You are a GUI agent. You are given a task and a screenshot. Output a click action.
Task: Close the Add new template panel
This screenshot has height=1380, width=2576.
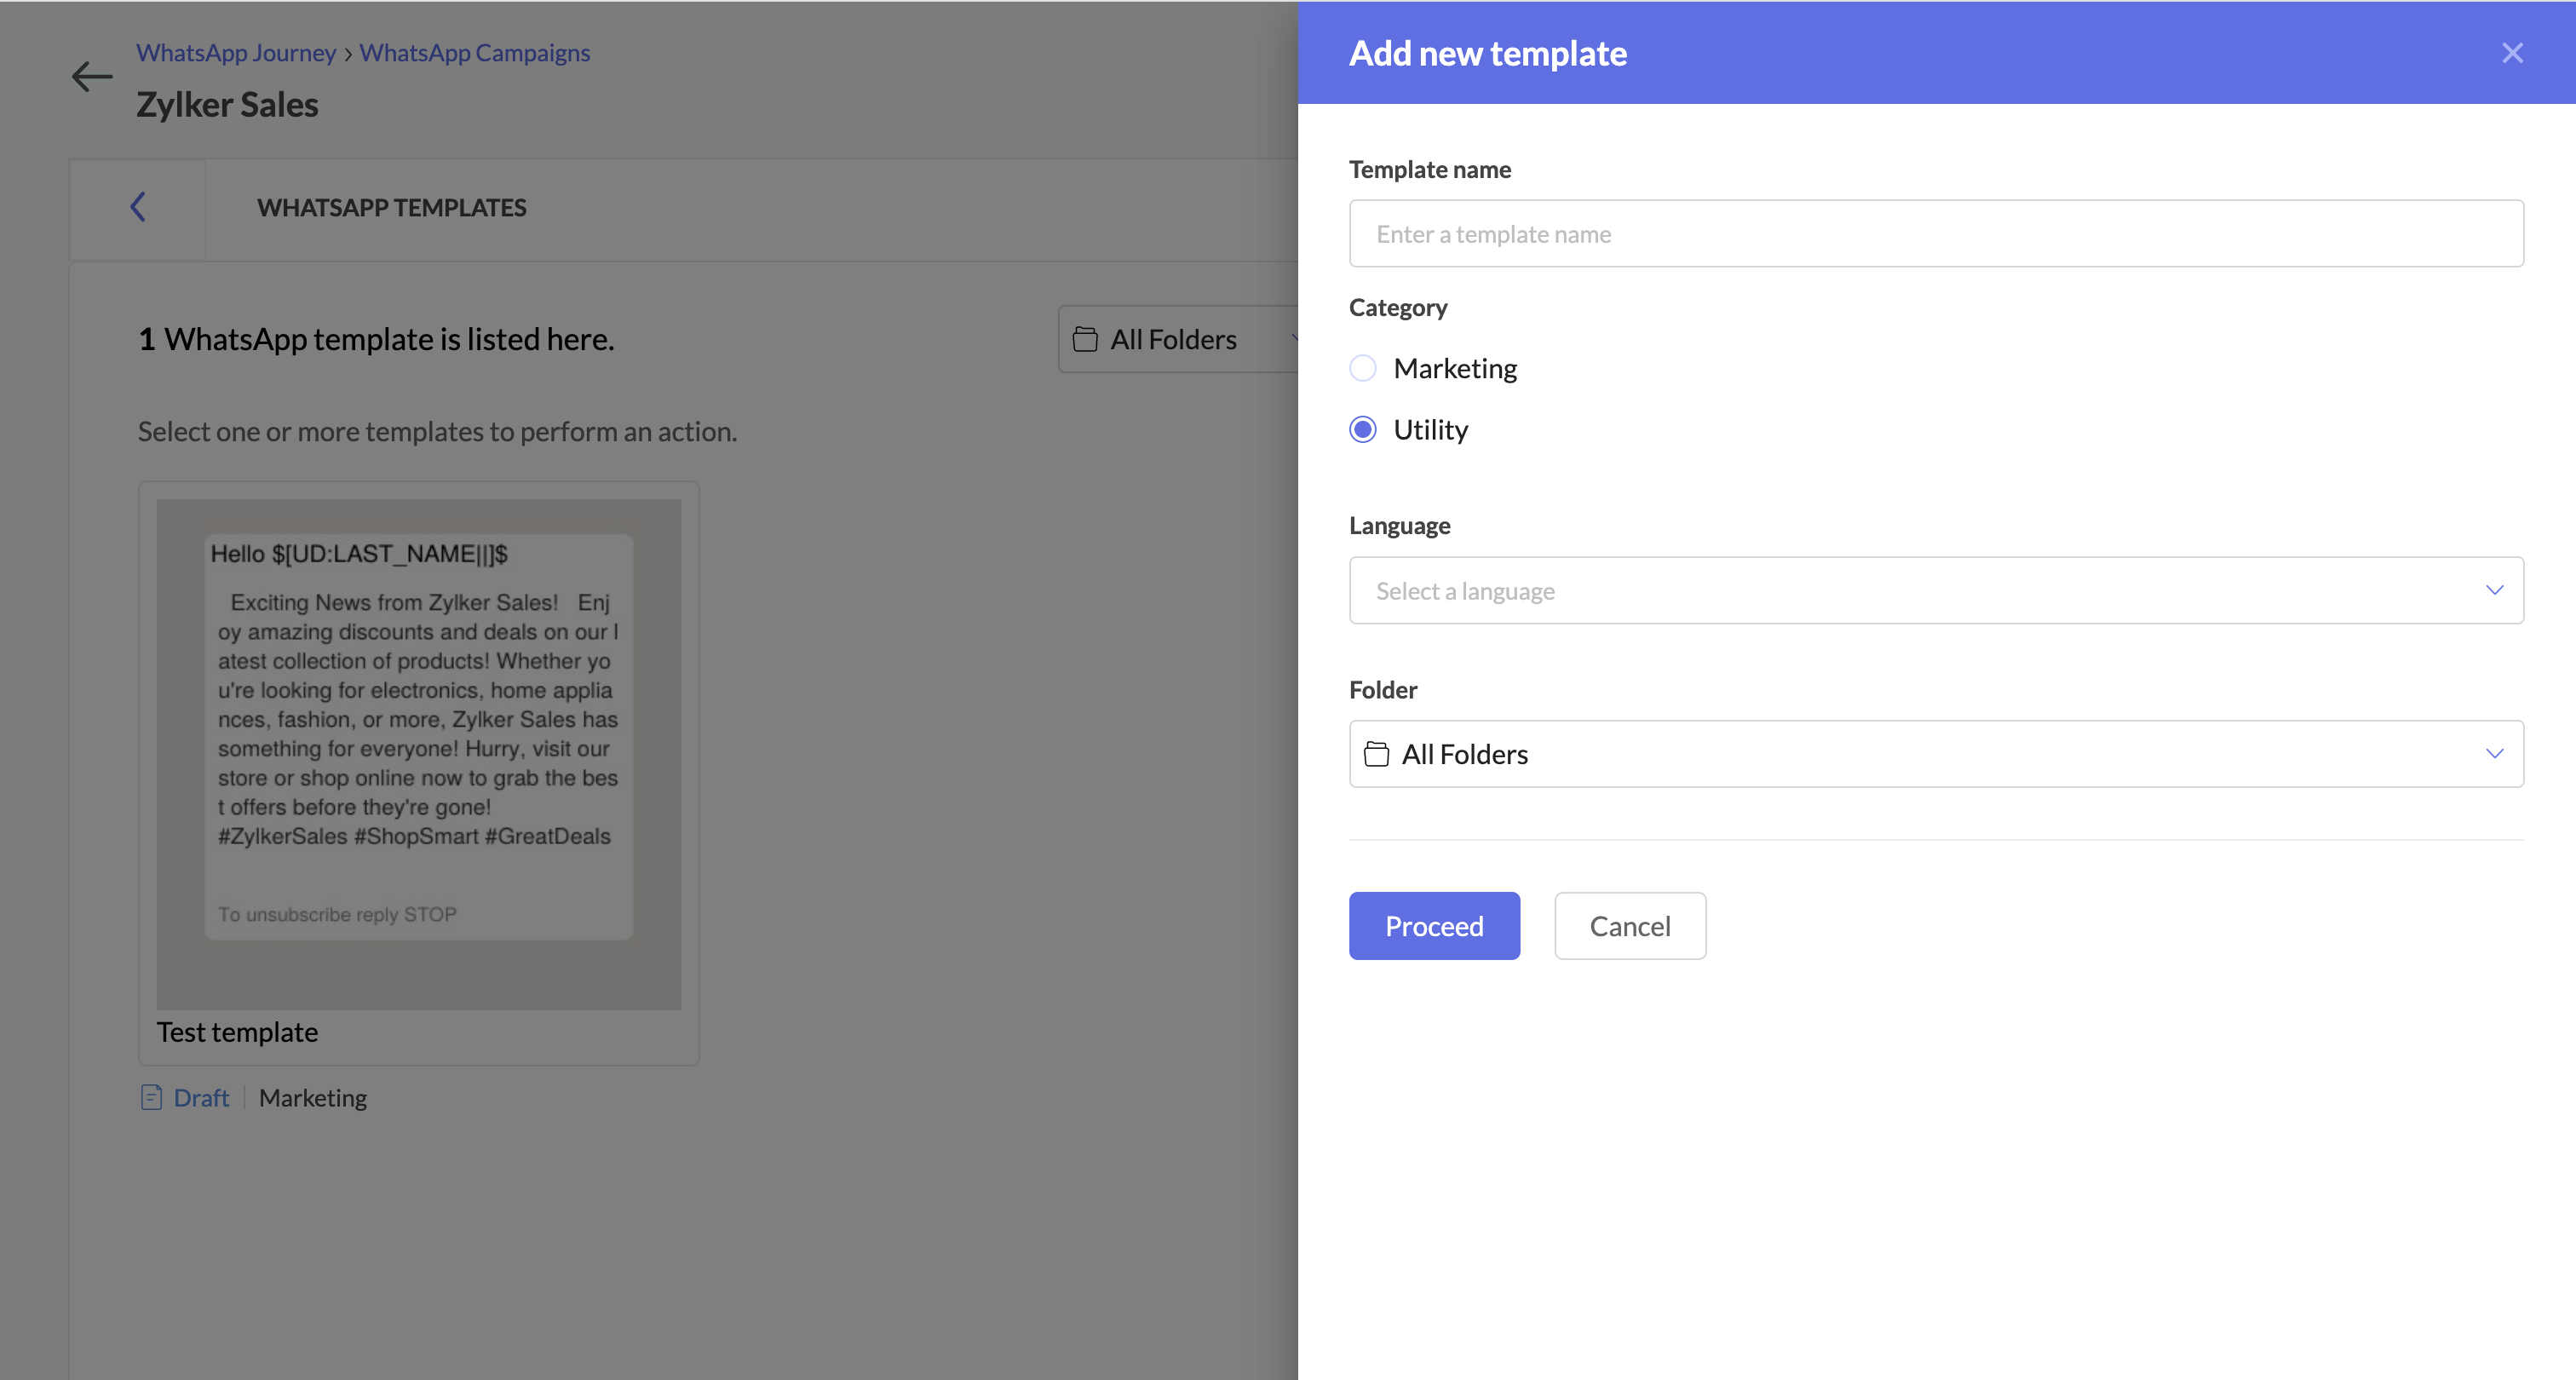[2512, 53]
